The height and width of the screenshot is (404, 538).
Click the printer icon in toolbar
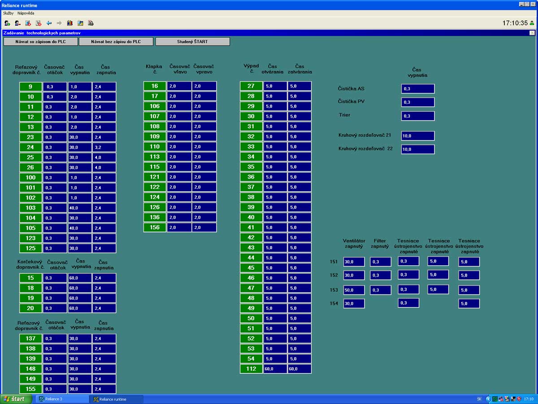[91, 23]
